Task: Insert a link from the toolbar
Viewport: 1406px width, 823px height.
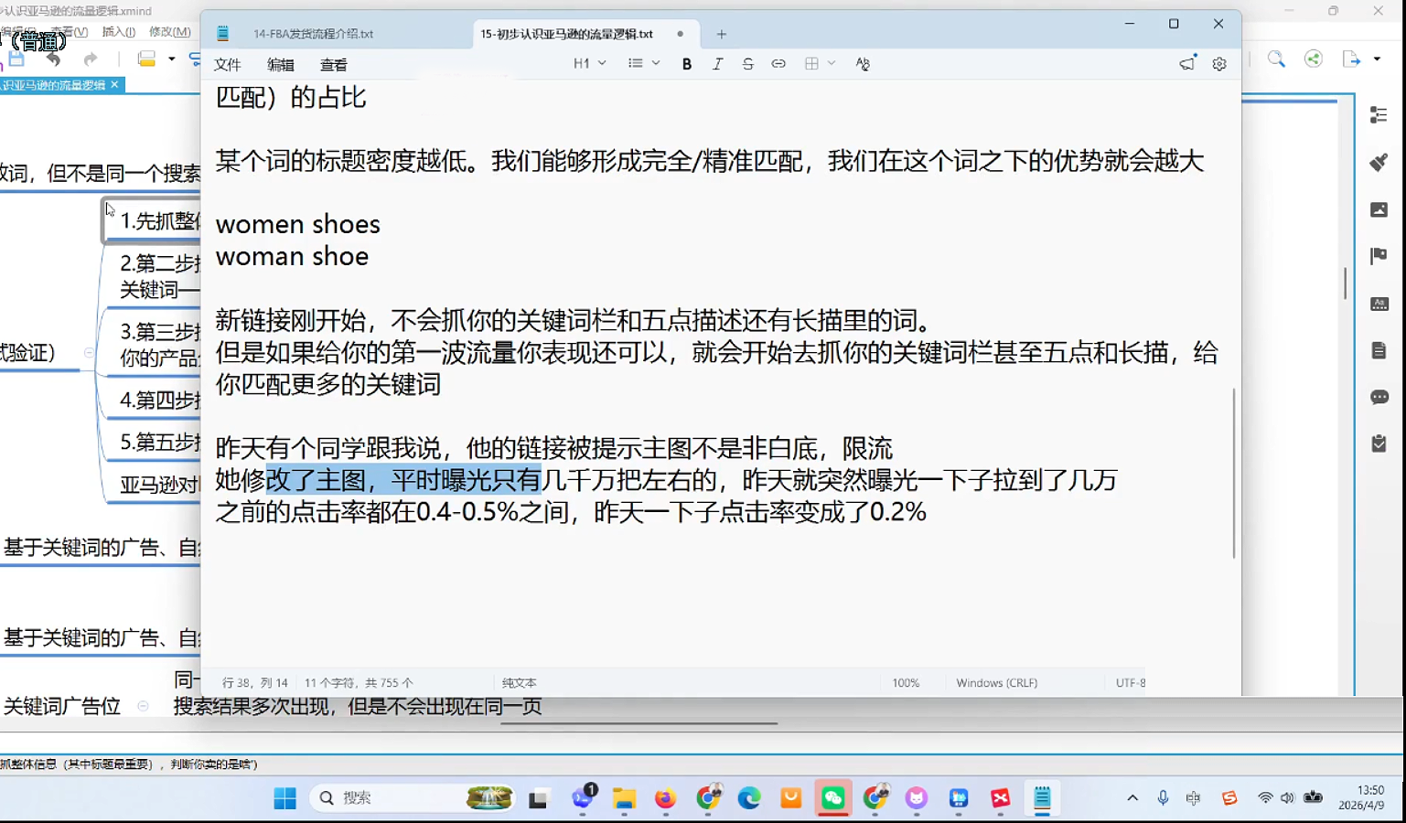Action: click(x=778, y=64)
